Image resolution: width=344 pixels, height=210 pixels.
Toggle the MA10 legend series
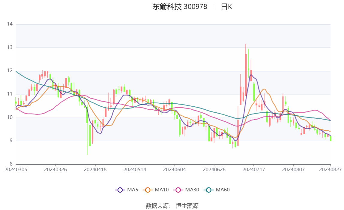[156, 190]
